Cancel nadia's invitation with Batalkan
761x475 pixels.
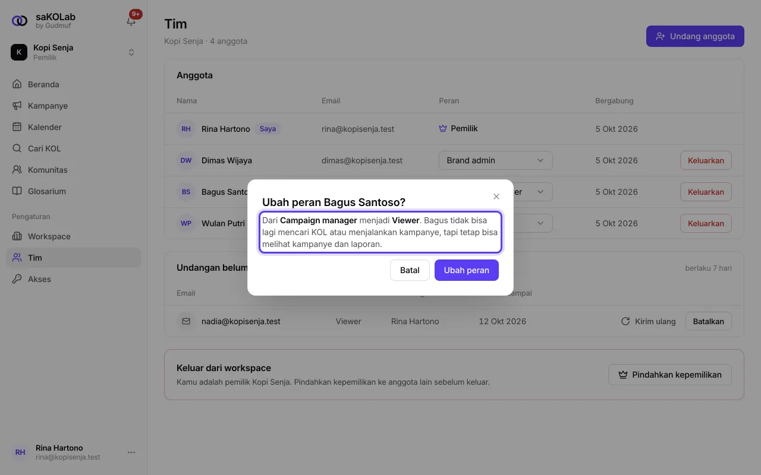(x=709, y=321)
